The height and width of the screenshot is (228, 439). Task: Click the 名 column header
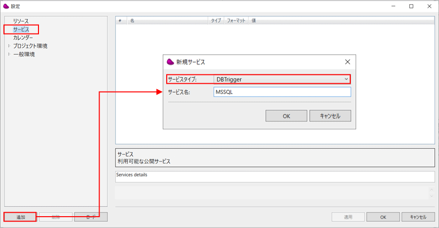point(168,21)
